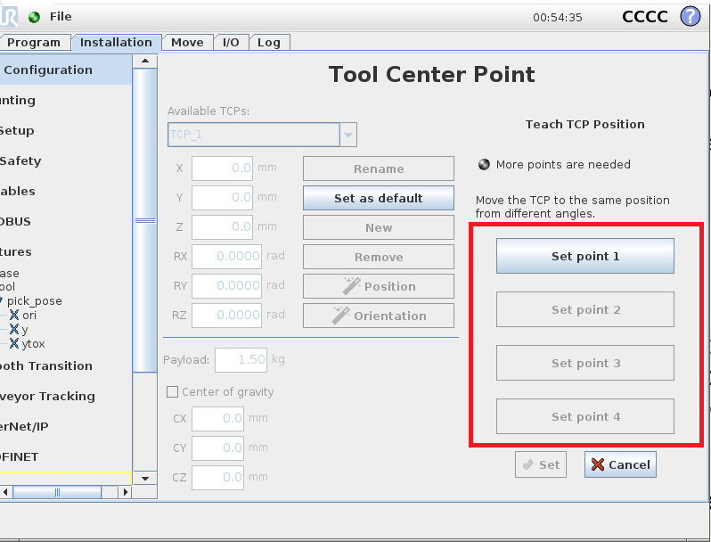The image size is (711, 542).
Task: Switch to the I/O tab
Action: point(231,42)
